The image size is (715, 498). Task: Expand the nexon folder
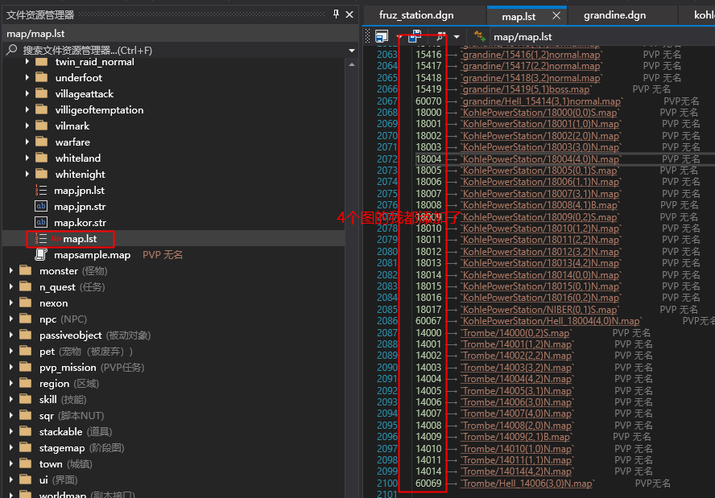[11, 303]
